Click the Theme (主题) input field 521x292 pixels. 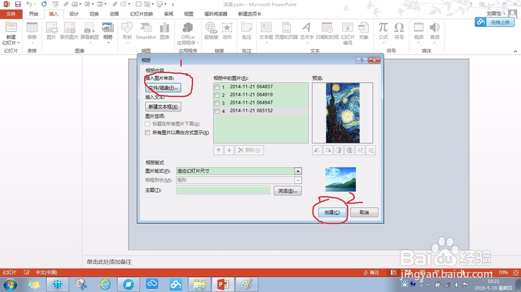click(x=223, y=190)
